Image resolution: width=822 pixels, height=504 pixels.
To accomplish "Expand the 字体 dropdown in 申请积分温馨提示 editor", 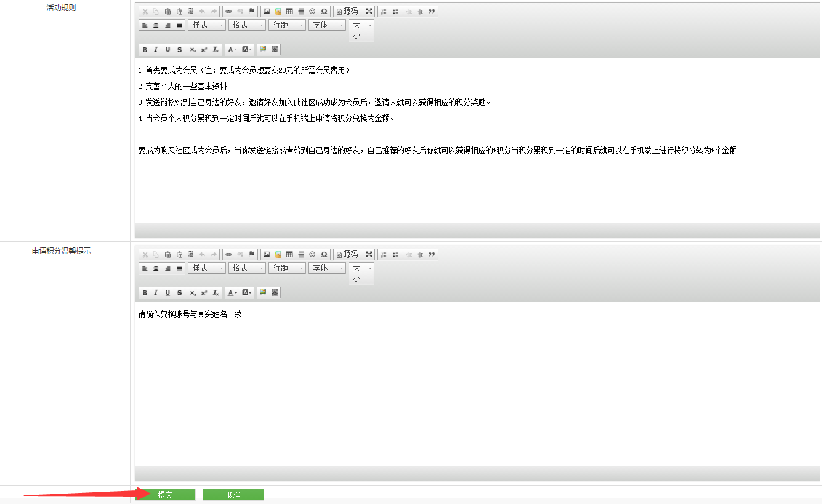I will (x=327, y=268).
